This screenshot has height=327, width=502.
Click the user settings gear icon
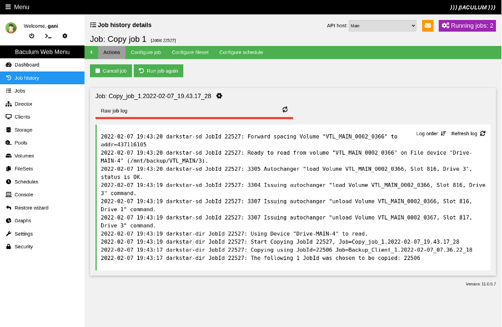[x=65, y=36]
